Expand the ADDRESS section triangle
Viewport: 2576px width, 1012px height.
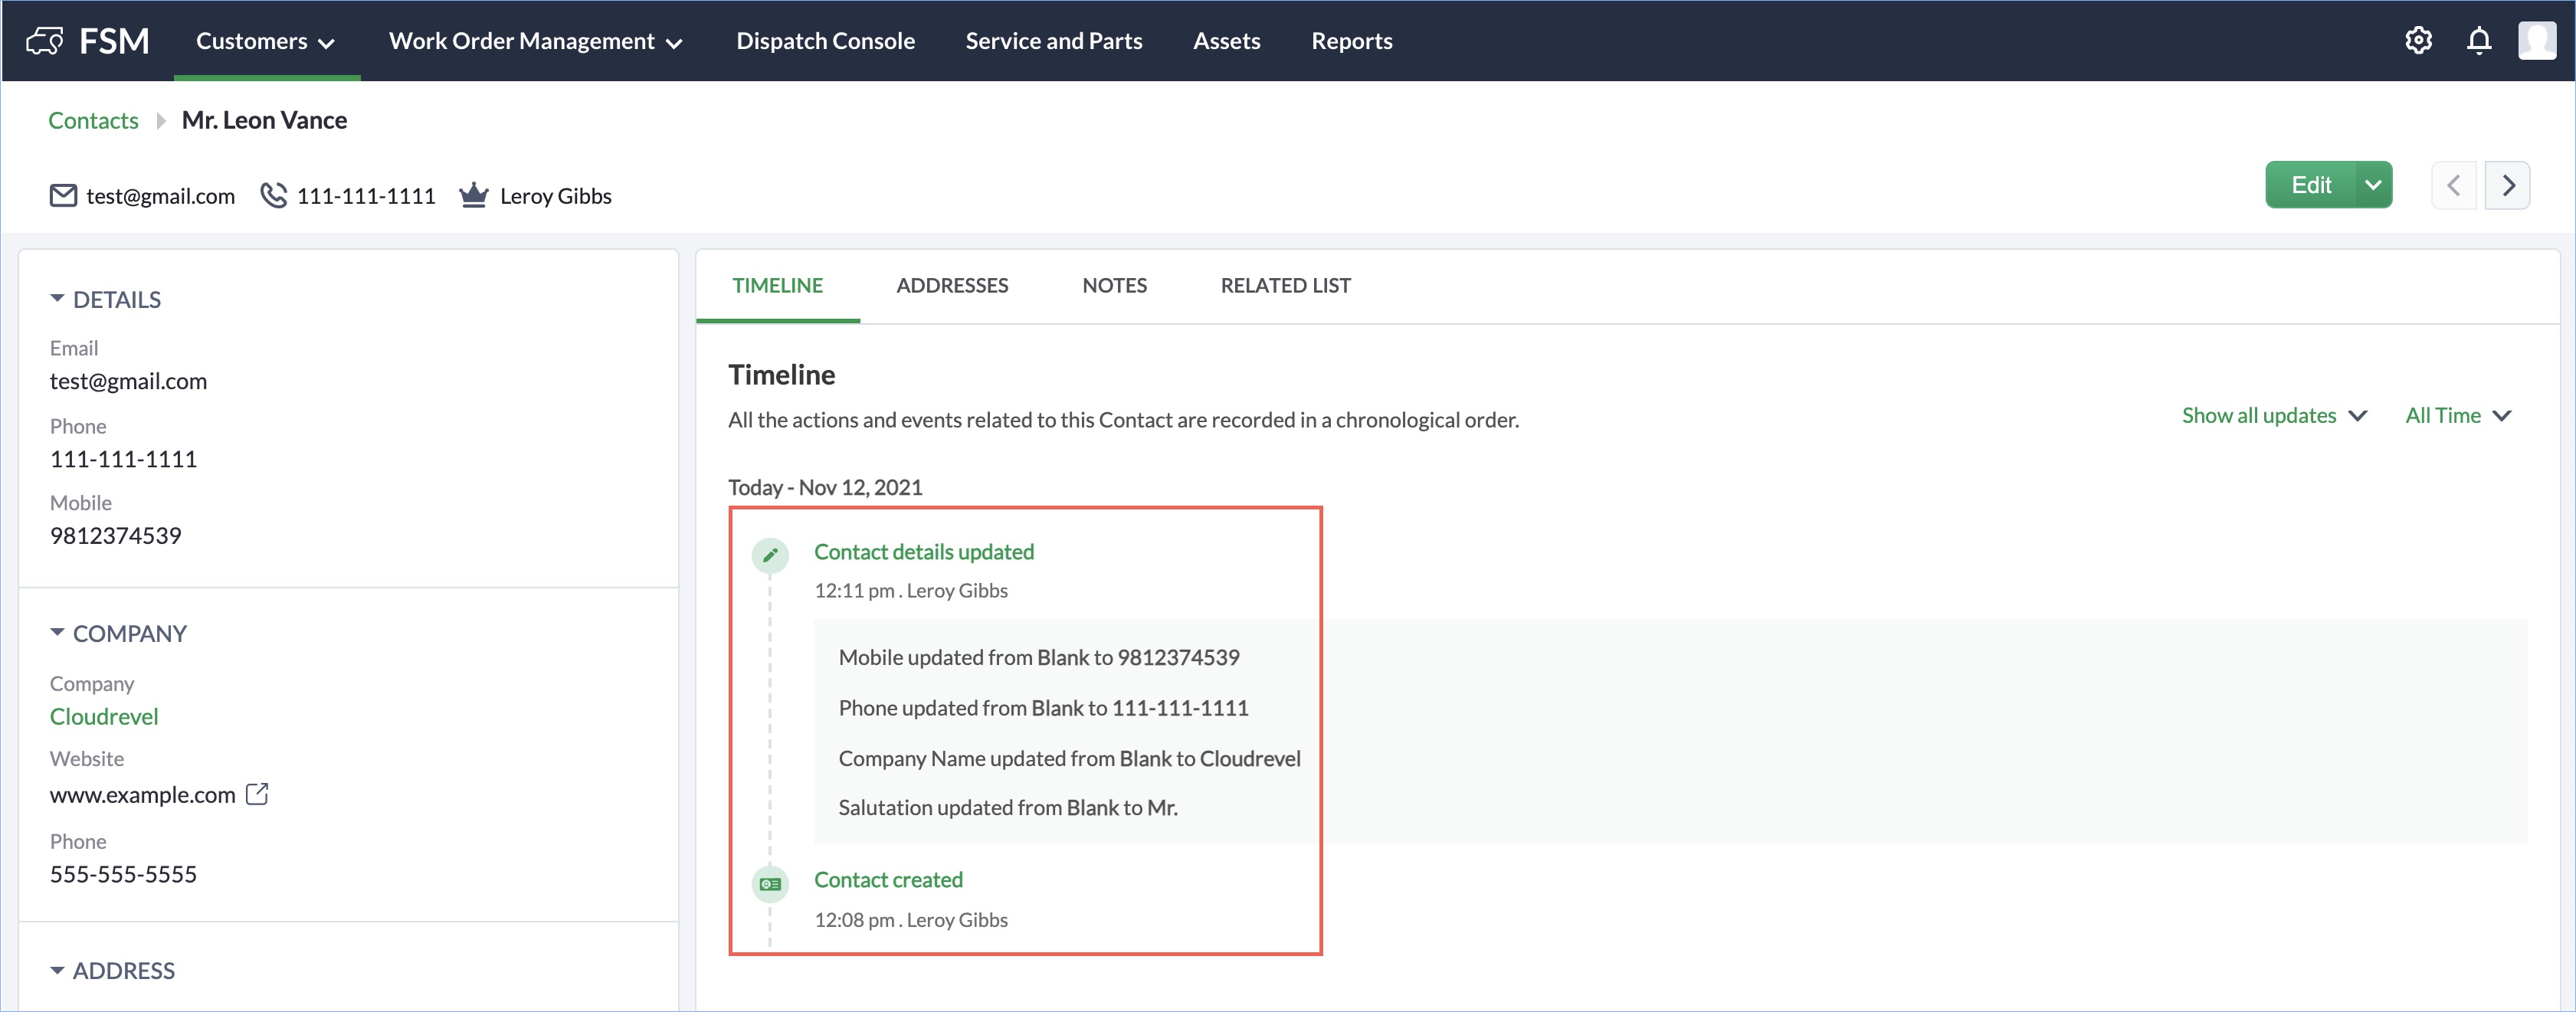pos(57,970)
